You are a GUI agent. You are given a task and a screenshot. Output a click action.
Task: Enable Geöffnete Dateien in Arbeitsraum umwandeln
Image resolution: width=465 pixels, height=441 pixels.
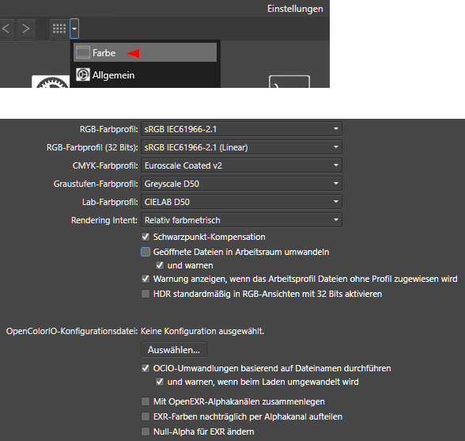click(146, 252)
